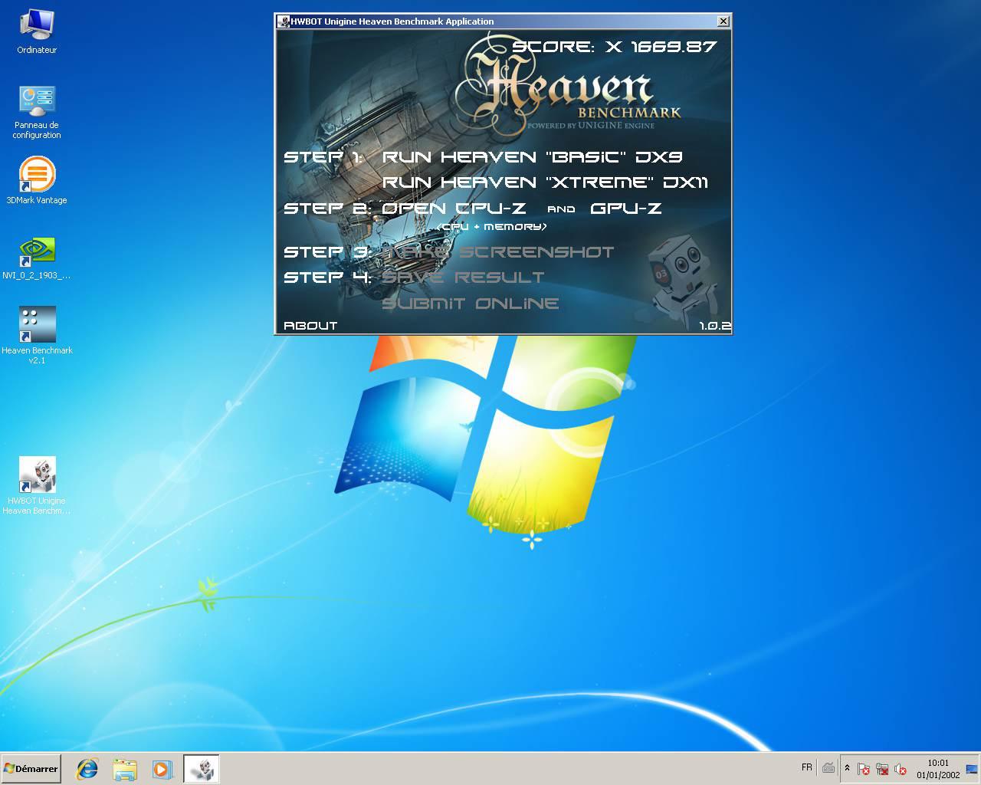Open the Ordinateur desktop icon
The image size is (981, 785).
pos(37,32)
